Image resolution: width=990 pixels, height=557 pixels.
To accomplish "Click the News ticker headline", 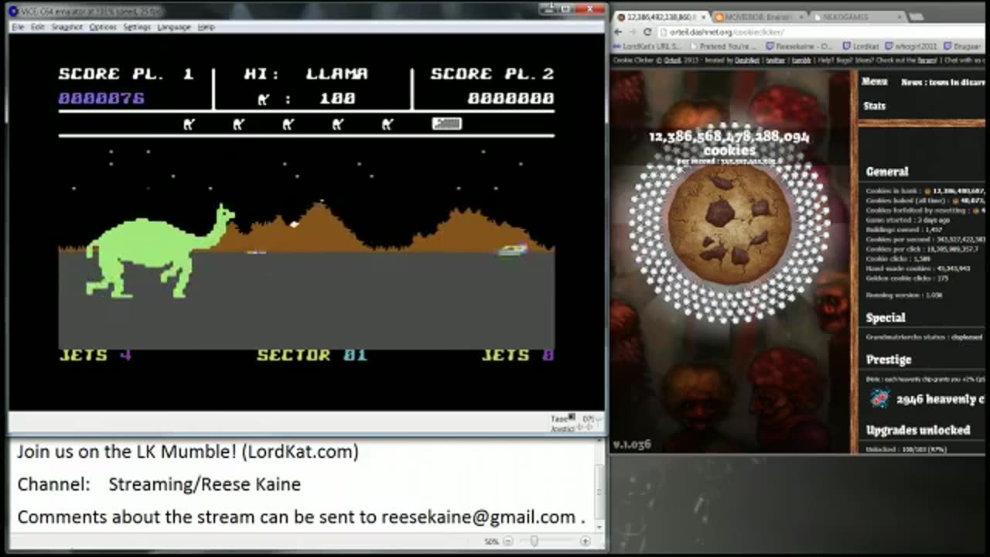I will coord(944,82).
